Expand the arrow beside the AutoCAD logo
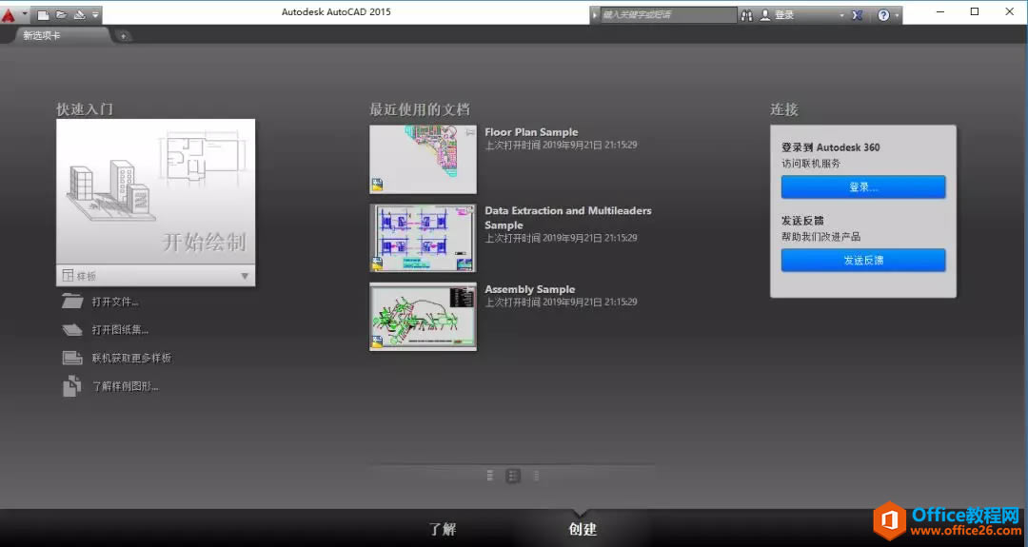1028x547 pixels. coord(25,13)
